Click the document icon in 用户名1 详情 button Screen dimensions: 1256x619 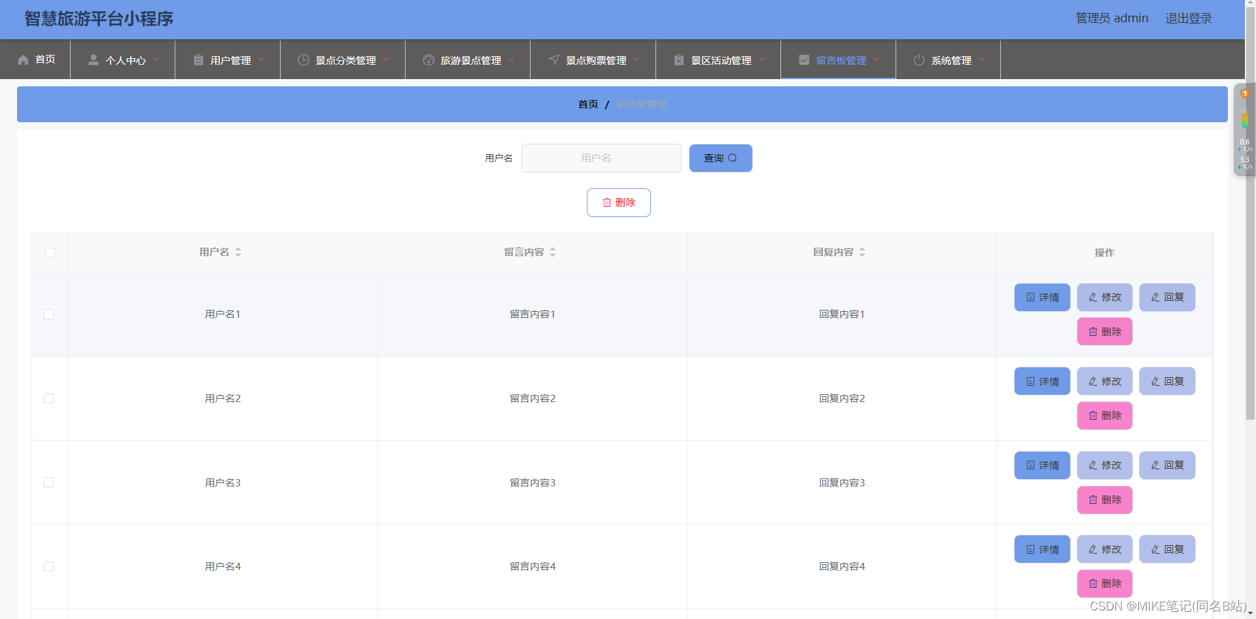pos(1030,297)
